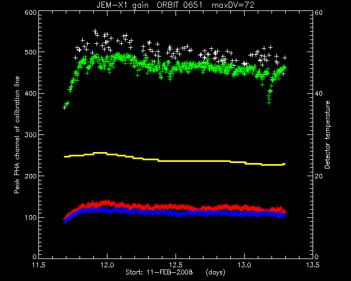Click the 600 left y-axis tick label
The height and width of the screenshot is (281, 351).
click(x=31, y=12)
